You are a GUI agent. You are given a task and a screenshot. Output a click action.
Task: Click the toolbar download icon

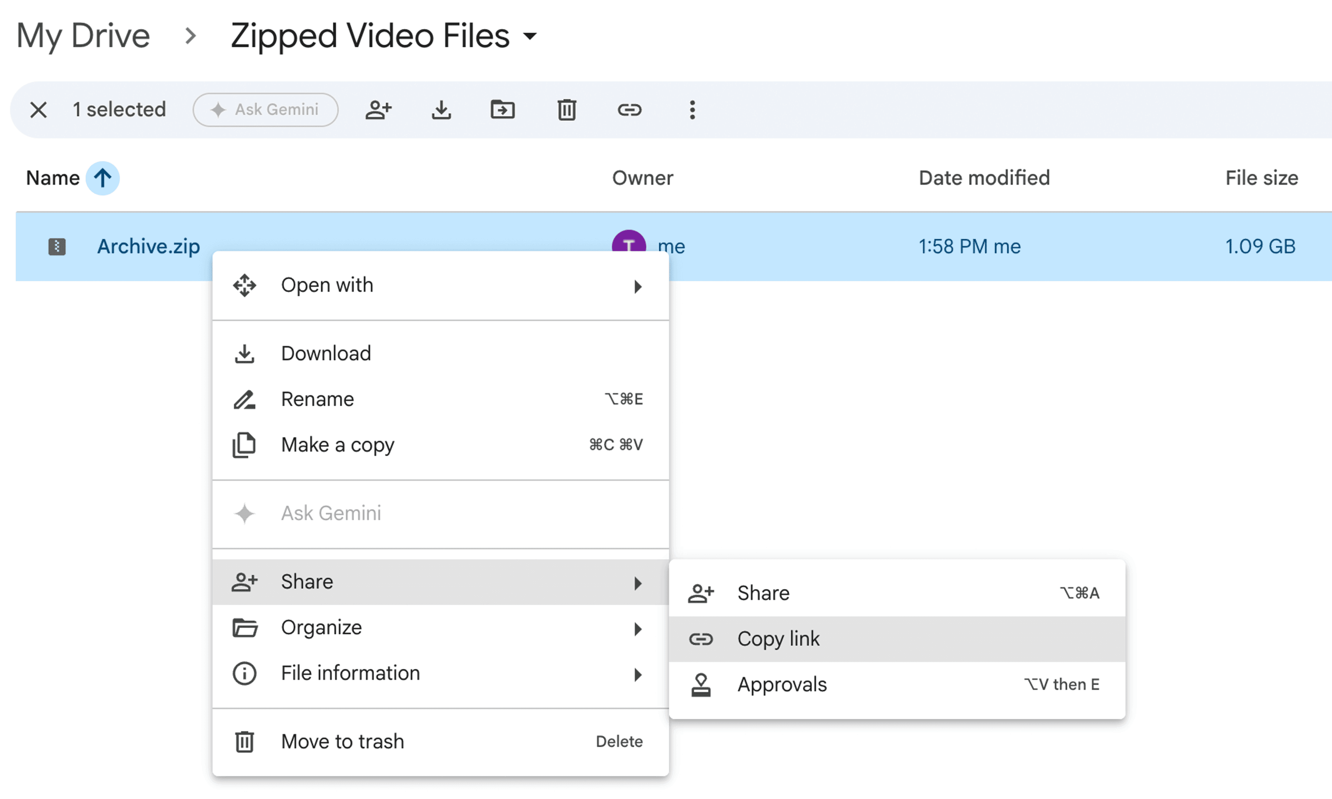tap(441, 110)
